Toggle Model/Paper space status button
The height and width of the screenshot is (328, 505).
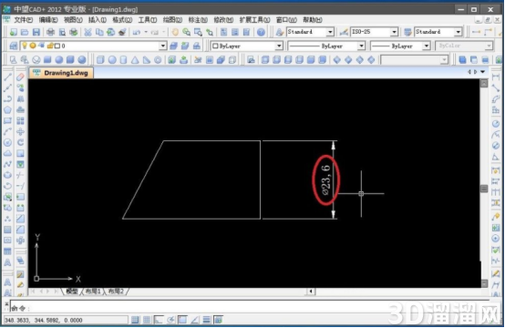pos(219,320)
